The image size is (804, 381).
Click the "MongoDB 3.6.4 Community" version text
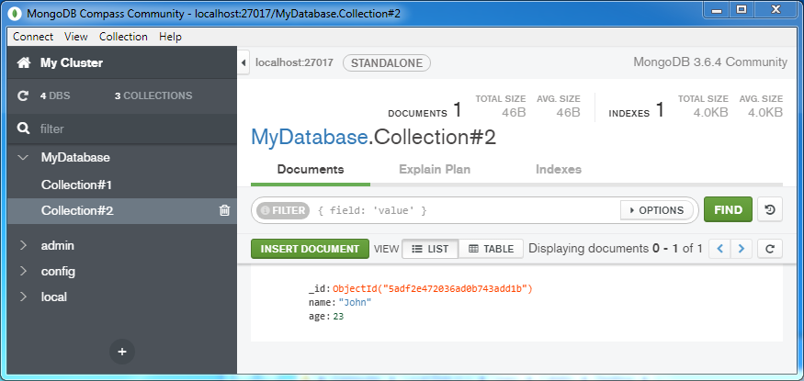[710, 62]
